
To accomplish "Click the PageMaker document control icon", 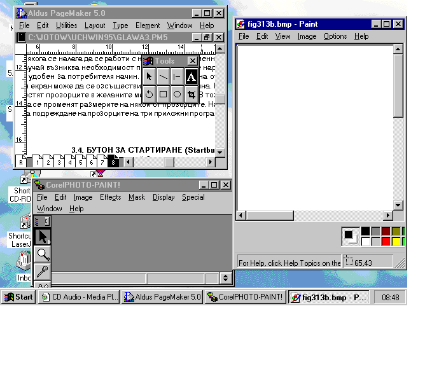I will coord(21,38).
